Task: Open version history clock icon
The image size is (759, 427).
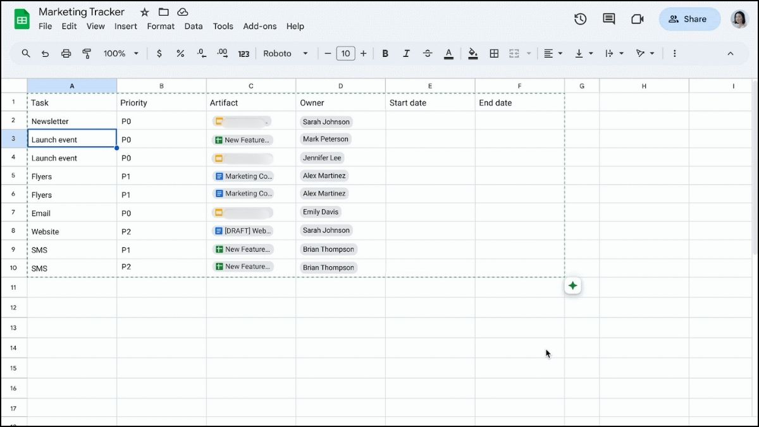Action: tap(580, 19)
